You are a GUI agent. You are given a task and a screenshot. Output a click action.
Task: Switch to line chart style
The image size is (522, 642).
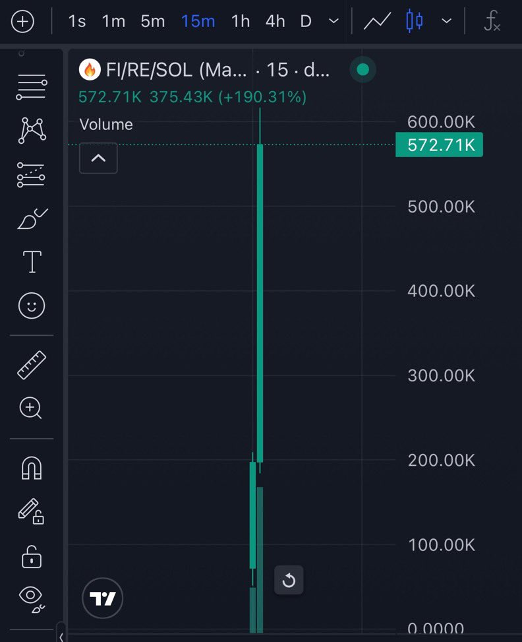[x=377, y=21]
